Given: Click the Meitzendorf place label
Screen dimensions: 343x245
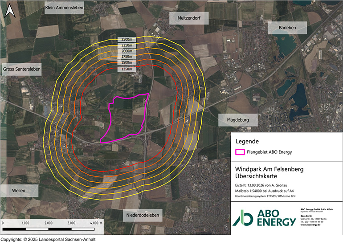Looking at the screenshot, I should [189, 18].
